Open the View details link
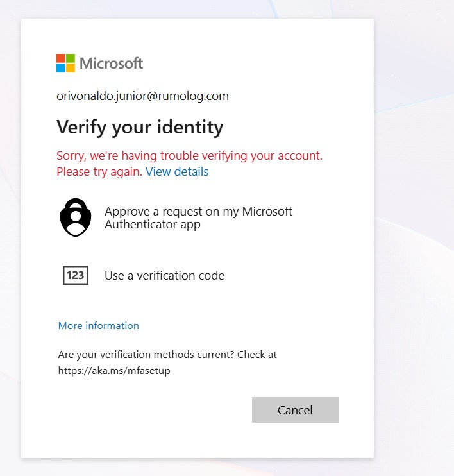 click(x=177, y=172)
